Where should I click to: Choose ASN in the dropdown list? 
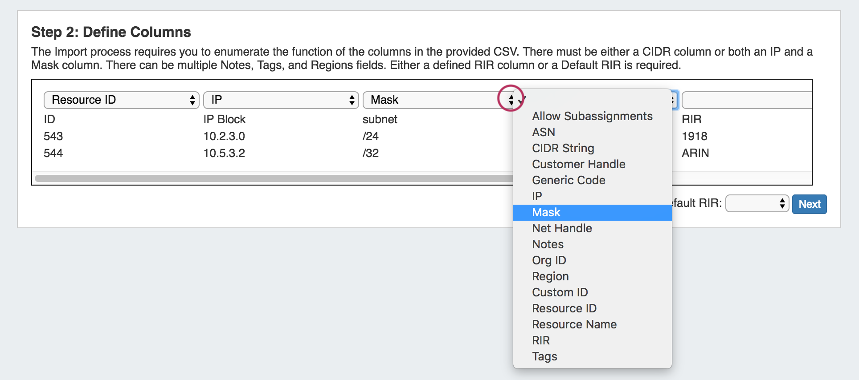click(x=544, y=132)
